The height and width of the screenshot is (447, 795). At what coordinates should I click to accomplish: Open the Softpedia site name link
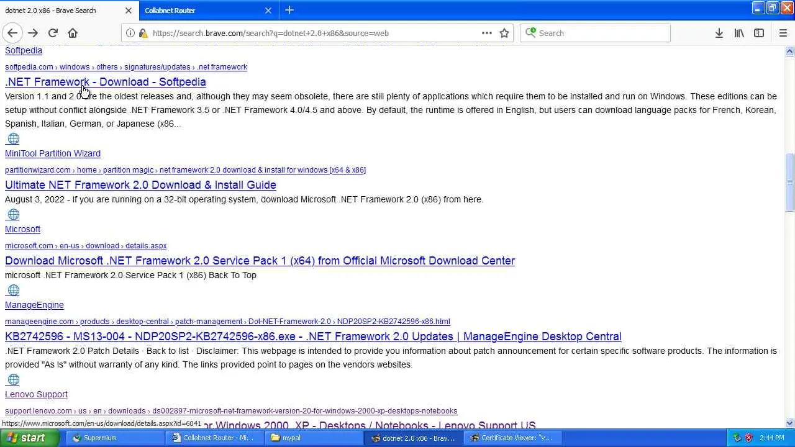pyautogui.click(x=24, y=50)
